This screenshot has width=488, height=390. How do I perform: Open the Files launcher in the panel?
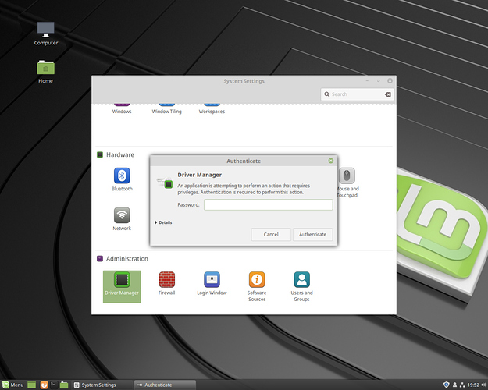pyautogui.click(x=64, y=385)
